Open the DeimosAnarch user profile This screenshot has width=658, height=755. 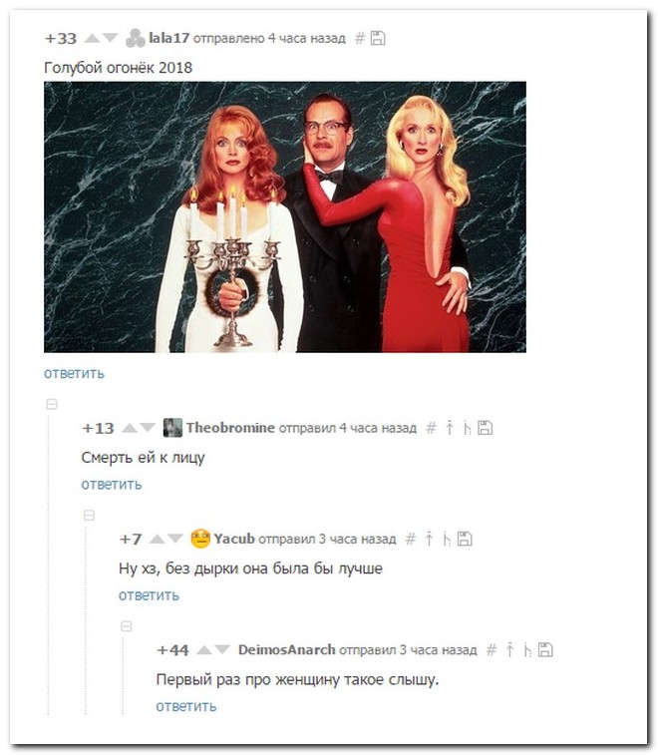287,649
